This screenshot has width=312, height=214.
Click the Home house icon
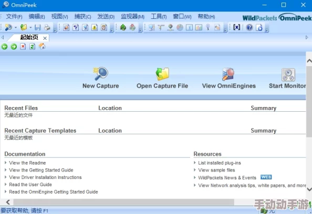click(x=42, y=46)
